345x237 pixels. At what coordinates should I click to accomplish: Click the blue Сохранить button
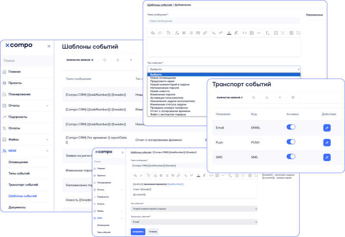pyautogui.click(x=138, y=231)
